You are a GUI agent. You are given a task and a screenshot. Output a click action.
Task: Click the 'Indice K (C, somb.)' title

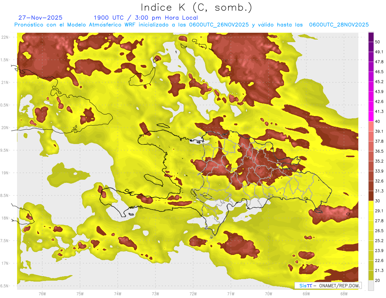point(197,7)
